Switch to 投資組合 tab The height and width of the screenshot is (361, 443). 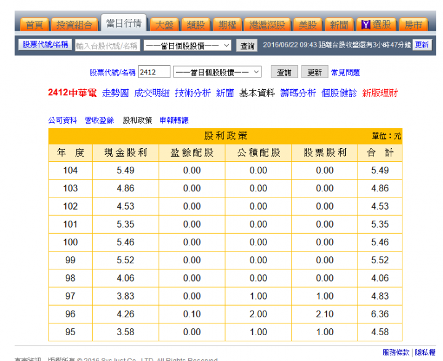pos(74,25)
